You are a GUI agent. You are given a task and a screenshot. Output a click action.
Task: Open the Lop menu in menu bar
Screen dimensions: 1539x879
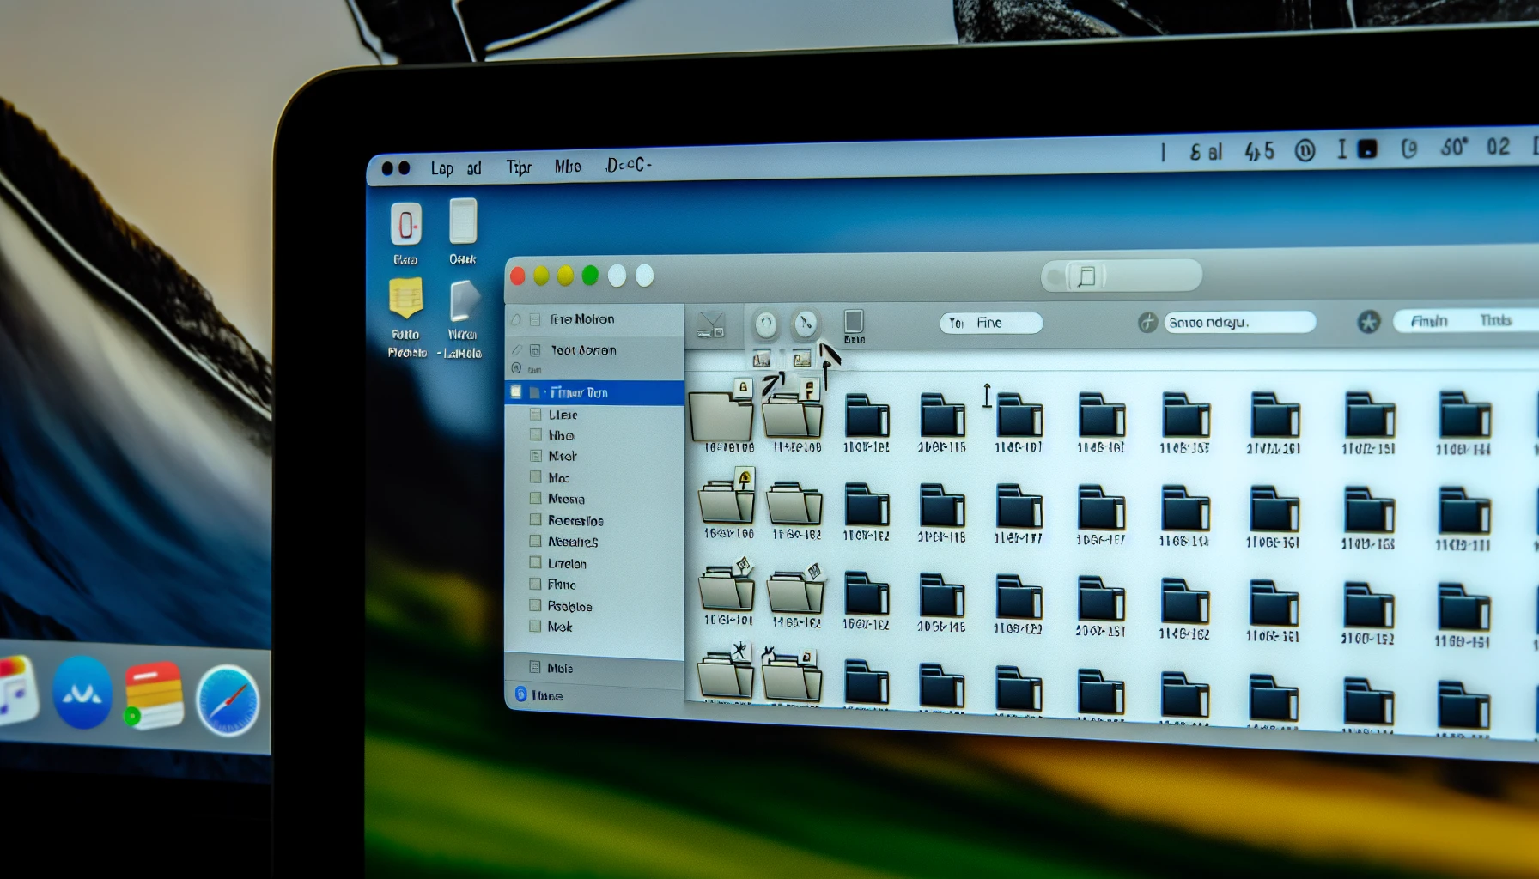point(442,168)
